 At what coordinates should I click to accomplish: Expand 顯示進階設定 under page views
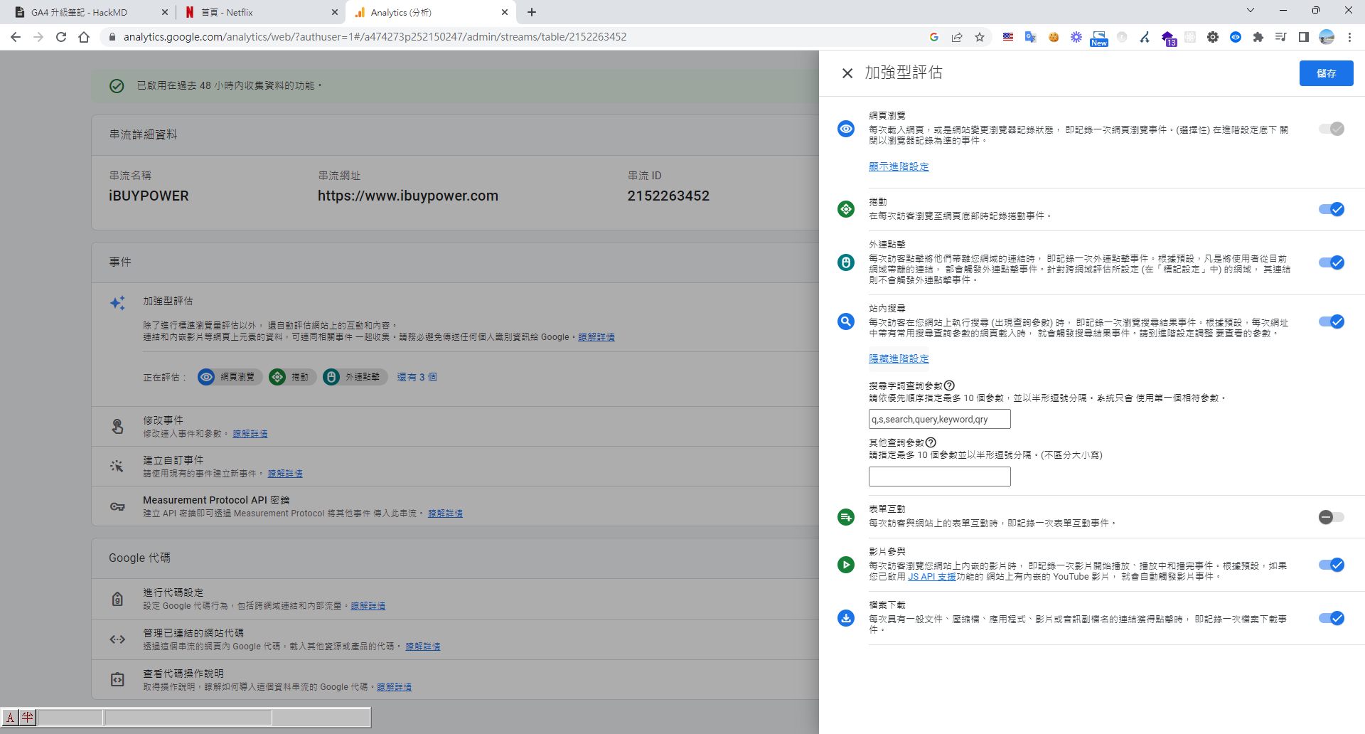[x=898, y=166]
